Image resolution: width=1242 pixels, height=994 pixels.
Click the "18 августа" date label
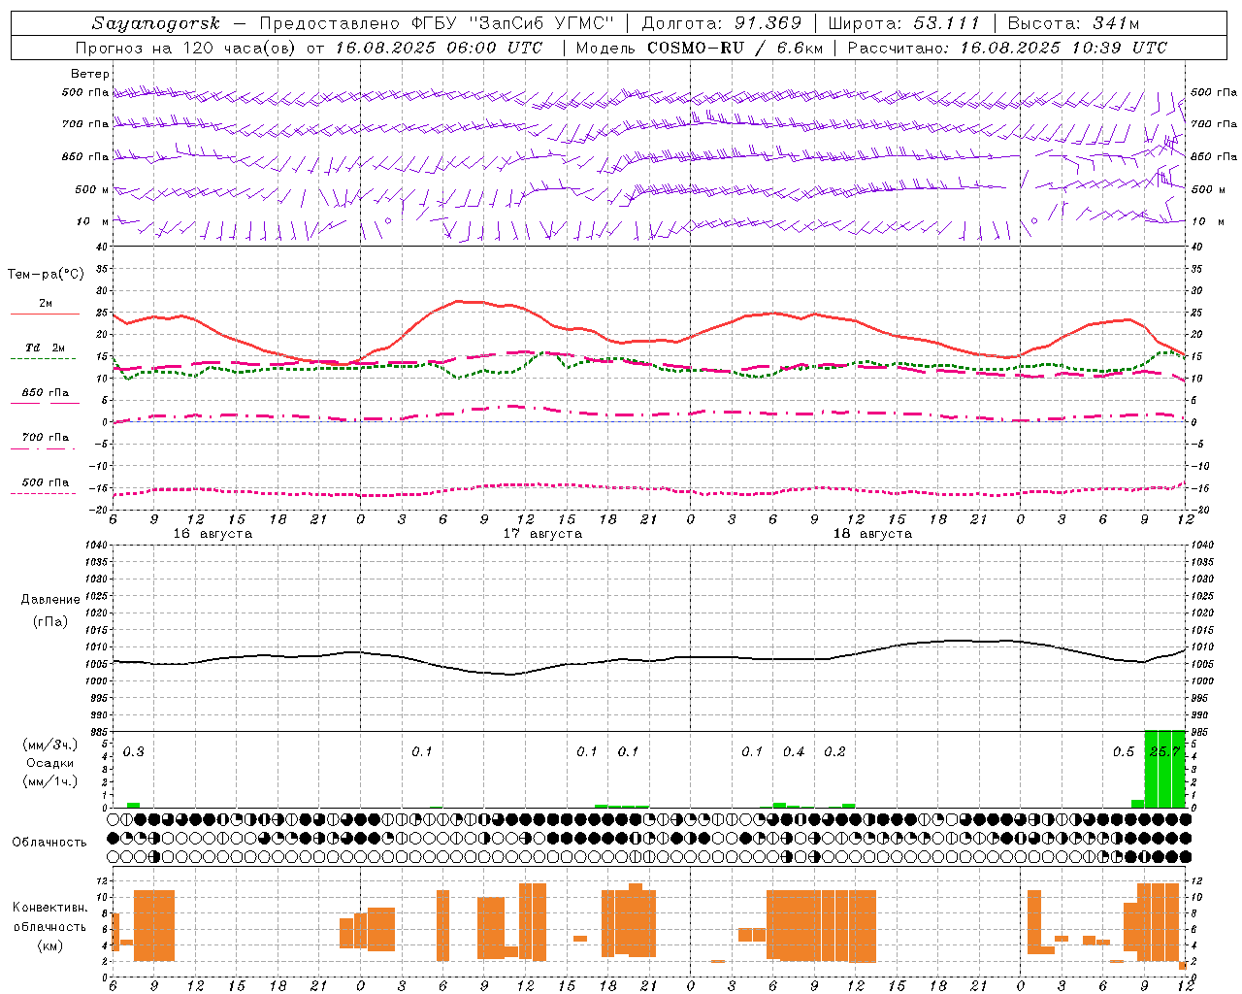[872, 534]
